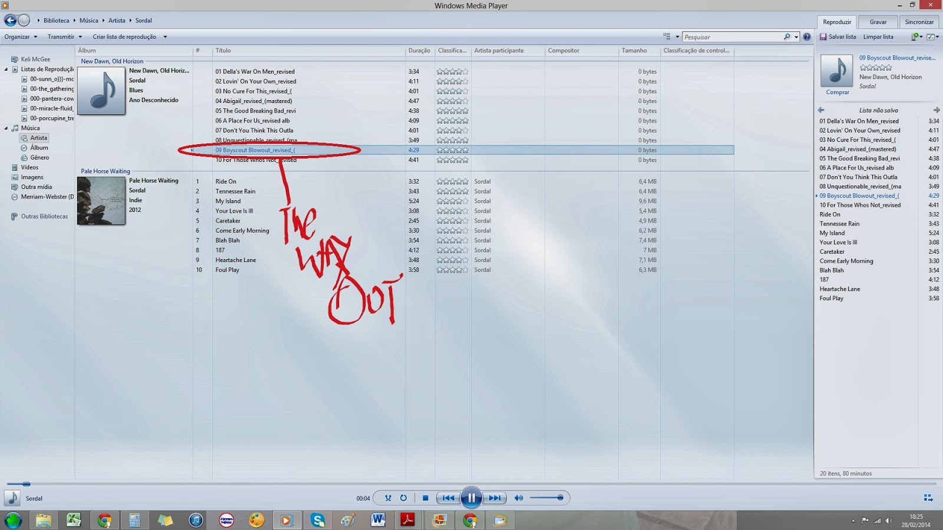Open search options dropdown arrow
943x530 pixels.
[796, 37]
